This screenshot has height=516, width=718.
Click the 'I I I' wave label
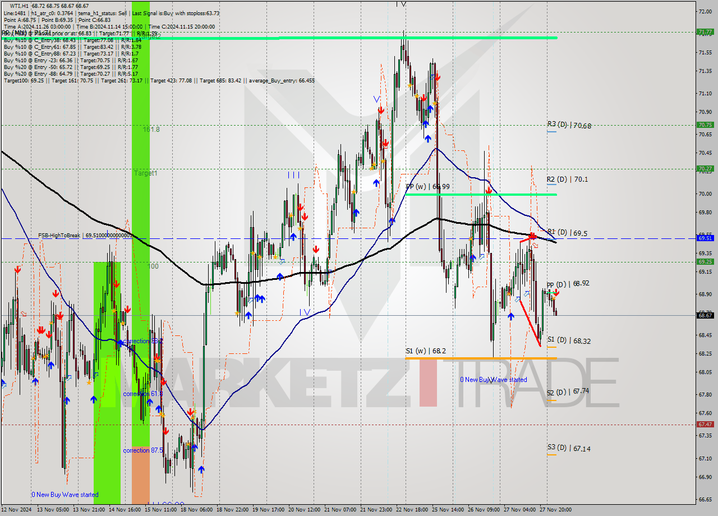[x=293, y=175]
